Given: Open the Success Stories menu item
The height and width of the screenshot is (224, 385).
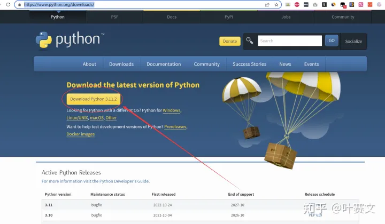Looking at the screenshot, I should click(x=250, y=64).
